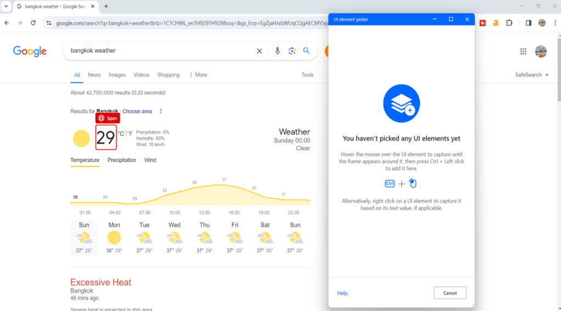The height and width of the screenshot is (311, 561).
Task: Open Chrome extensions puzzle icon
Action: pyautogui.click(x=509, y=23)
